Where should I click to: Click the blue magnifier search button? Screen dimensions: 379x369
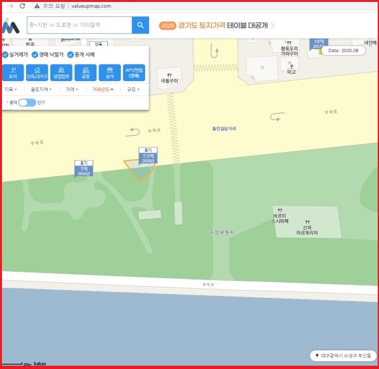point(140,25)
